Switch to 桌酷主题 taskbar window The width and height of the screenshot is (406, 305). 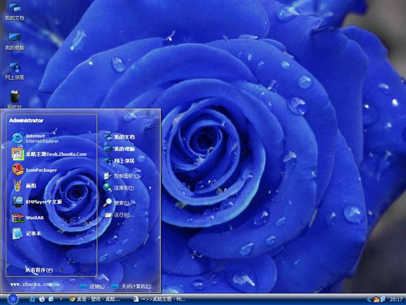coord(160,299)
